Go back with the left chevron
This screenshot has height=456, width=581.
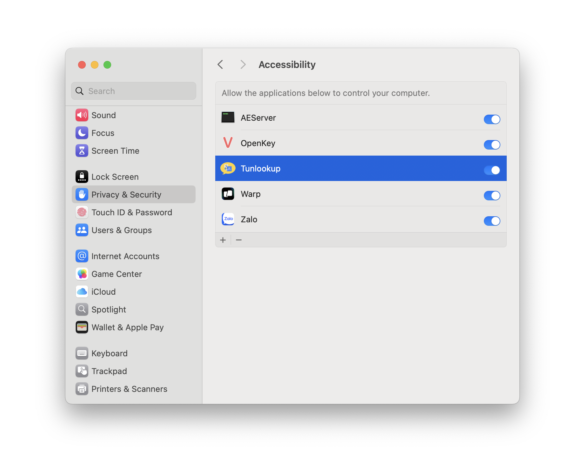pyautogui.click(x=220, y=64)
